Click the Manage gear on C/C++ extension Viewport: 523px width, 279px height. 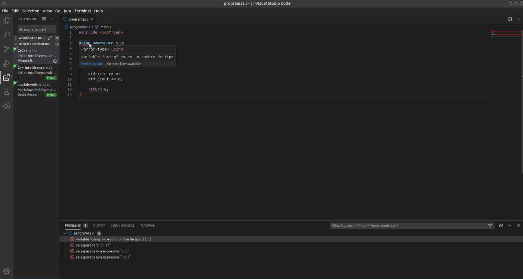[x=55, y=61]
